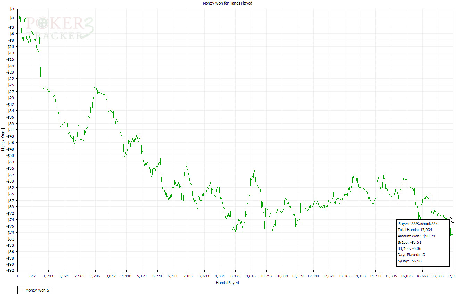This screenshot has height=295, width=456.
Task: Click the 'BB/100: -5.06' tooltip row
Action: click(x=409, y=248)
